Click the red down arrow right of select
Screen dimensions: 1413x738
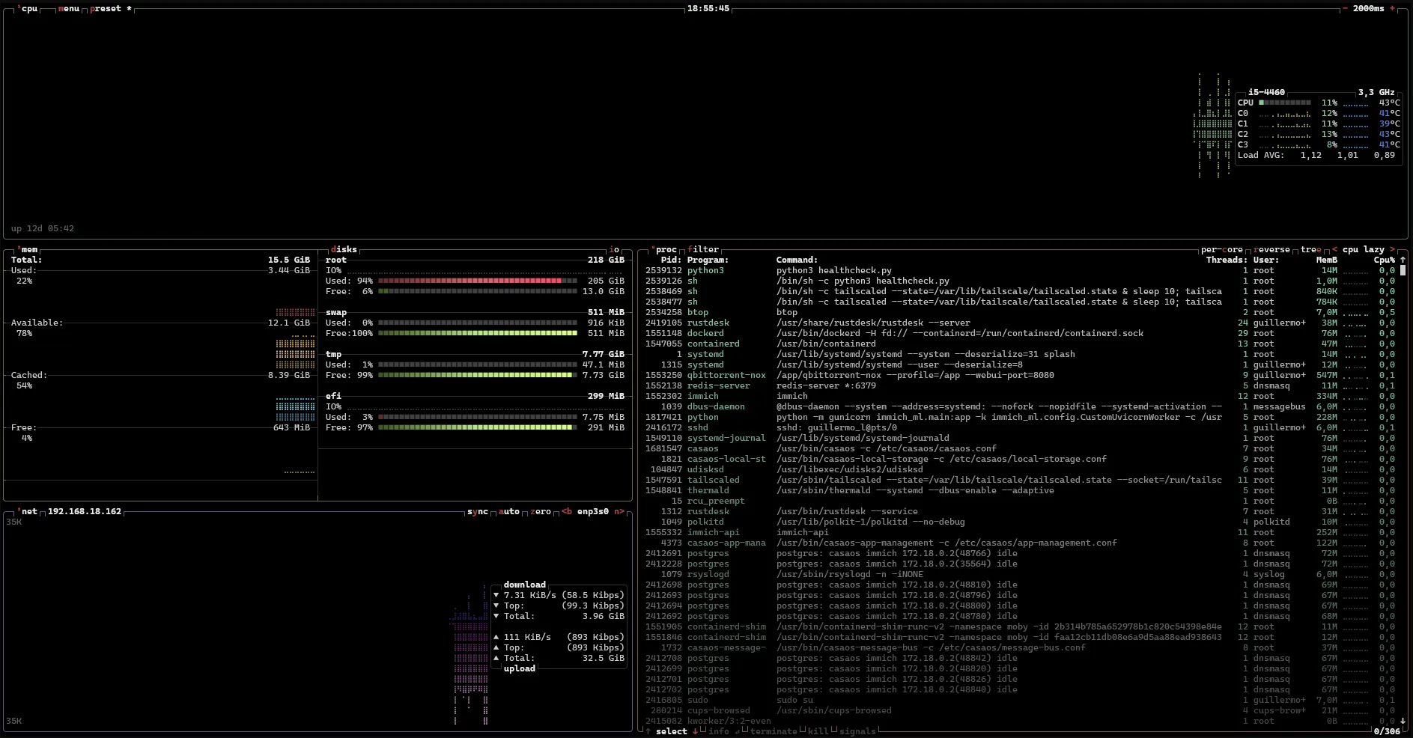point(695,731)
